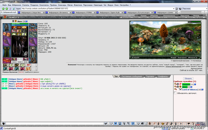Click the green bar at location image corner

(196, 22)
